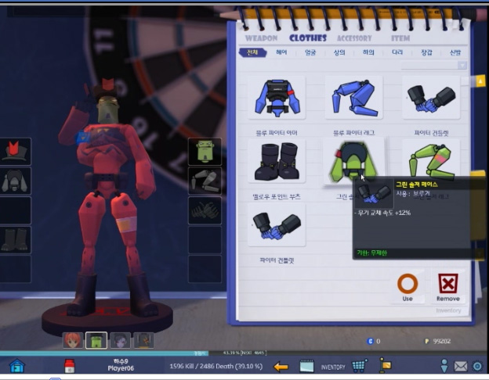The height and width of the screenshot is (380, 489).
Task: Choose the purple-haired character thumbnail
Action: click(121, 340)
